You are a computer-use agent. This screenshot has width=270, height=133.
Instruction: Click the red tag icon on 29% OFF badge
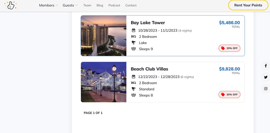coord(223,48)
